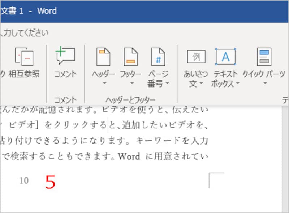
Task: Expand the dropdown arrow under フッター
Action: (x=131, y=84)
